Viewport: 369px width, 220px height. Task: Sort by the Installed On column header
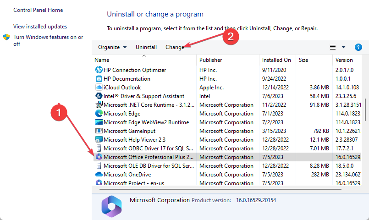pos(278,60)
